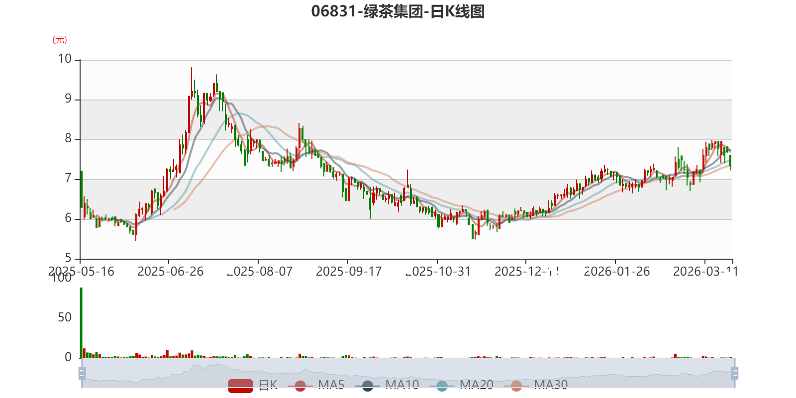Screen dimensions: 796x398
Task: Click the date label 2026-03-11
Action: click(705, 271)
